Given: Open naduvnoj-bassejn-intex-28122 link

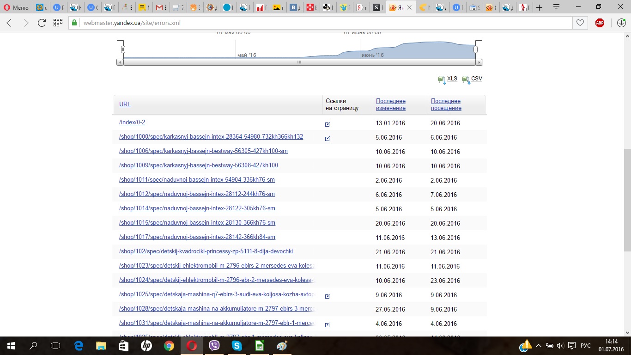Looking at the screenshot, I should [197, 208].
